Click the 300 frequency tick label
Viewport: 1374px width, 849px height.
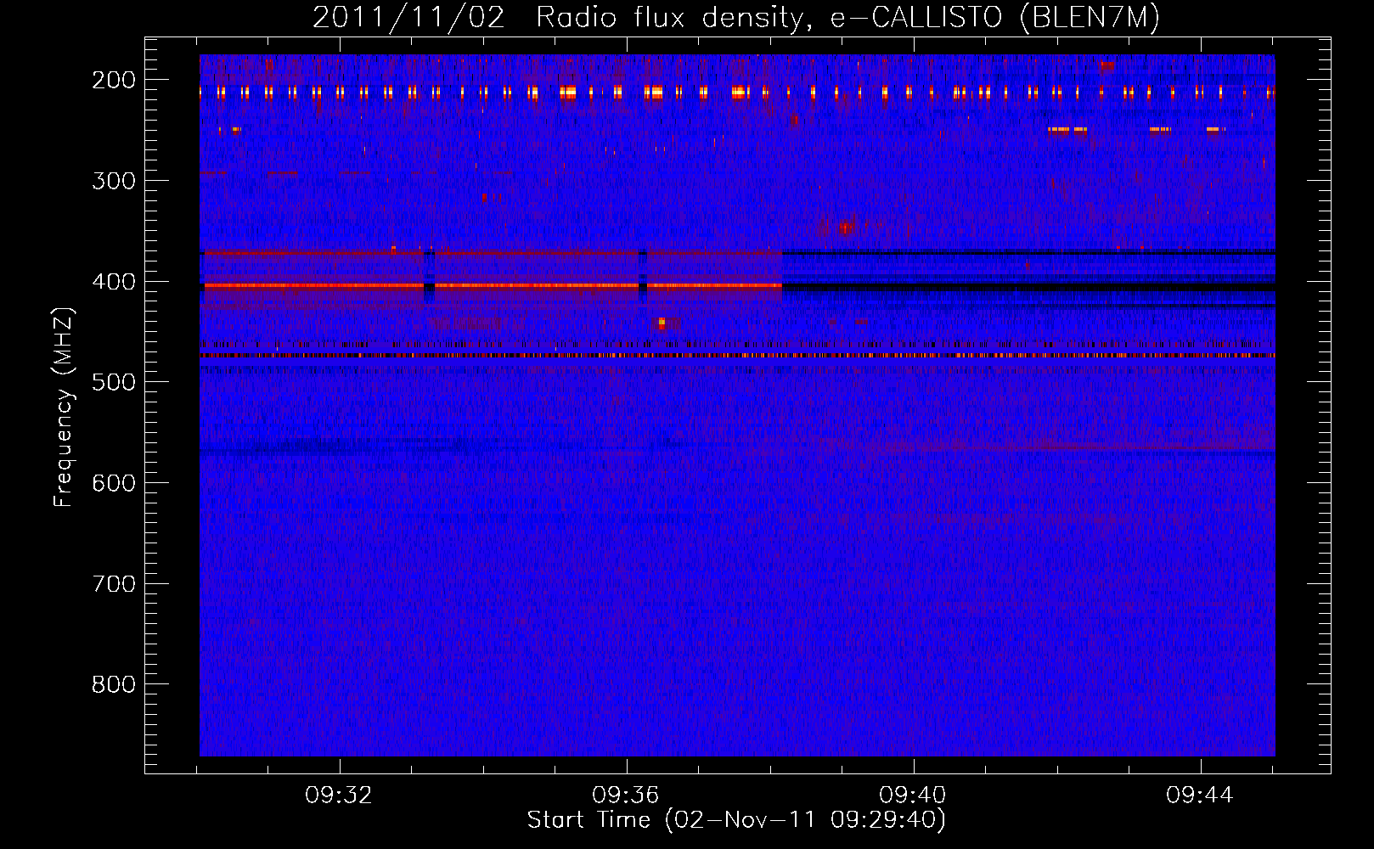pyautogui.click(x=114, y=181)
